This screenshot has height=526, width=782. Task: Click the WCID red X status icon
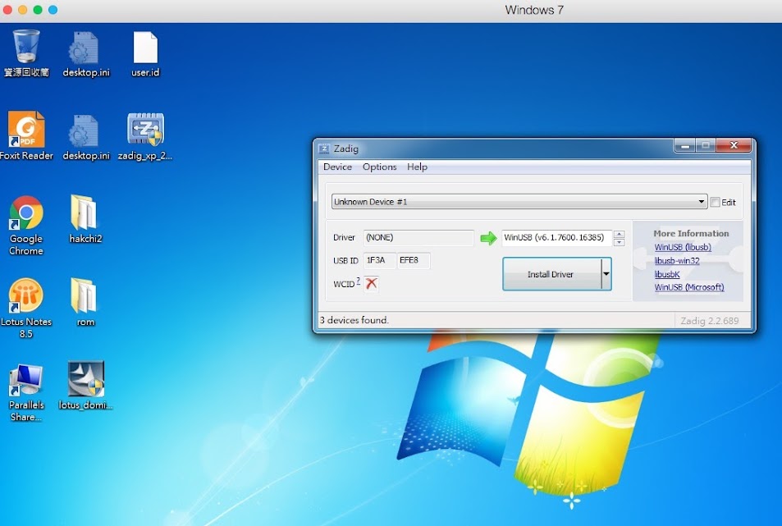(x=371, y=283)
